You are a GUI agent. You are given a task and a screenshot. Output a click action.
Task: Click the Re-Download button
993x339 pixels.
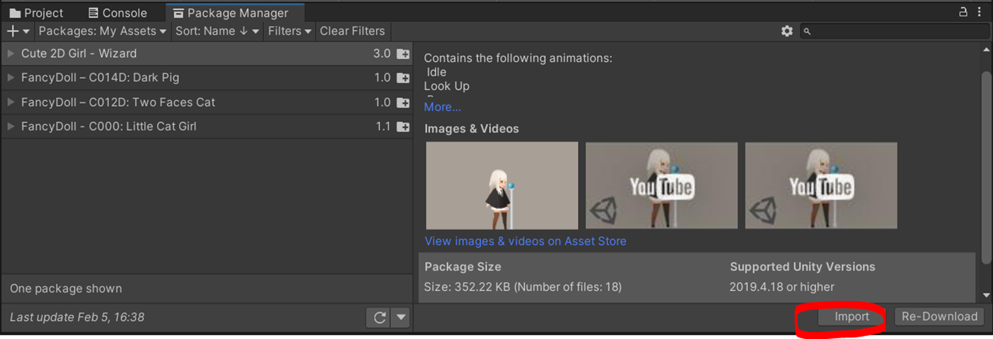click(x=939, y=316)
